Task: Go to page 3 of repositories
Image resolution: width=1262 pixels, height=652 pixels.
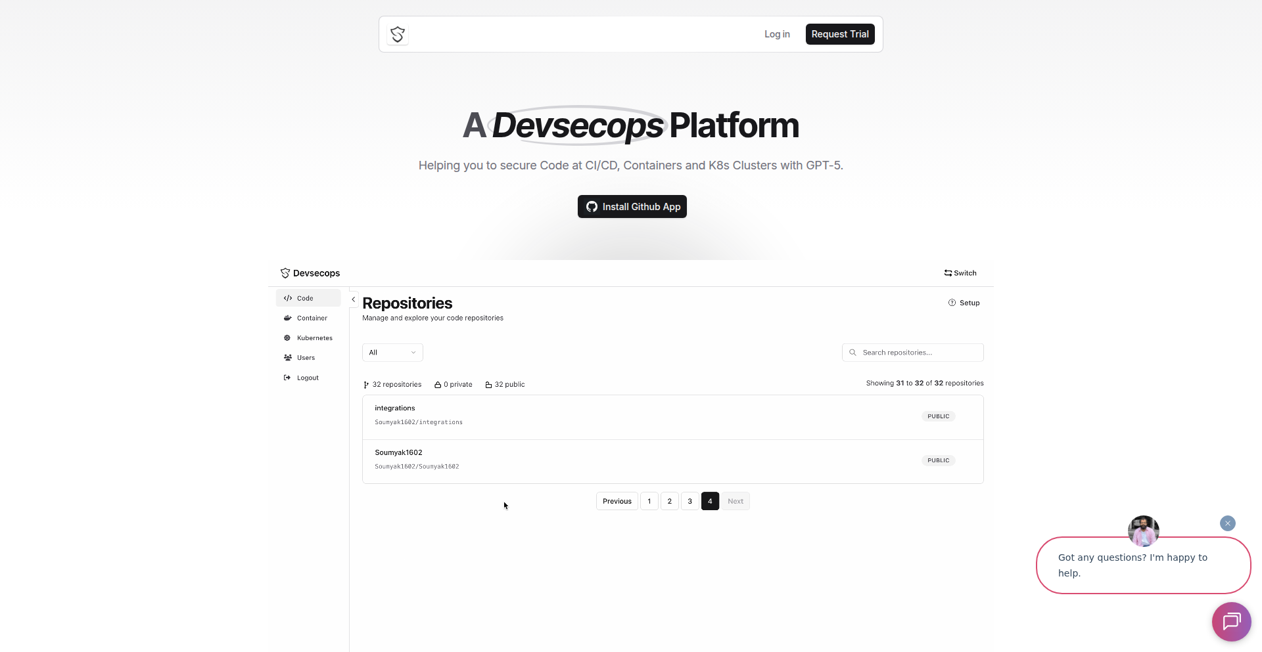Action: tap(690, 501)
